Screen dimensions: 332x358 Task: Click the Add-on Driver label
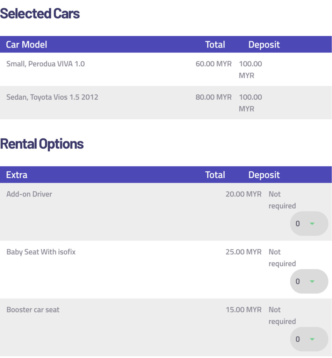(29, 194)
